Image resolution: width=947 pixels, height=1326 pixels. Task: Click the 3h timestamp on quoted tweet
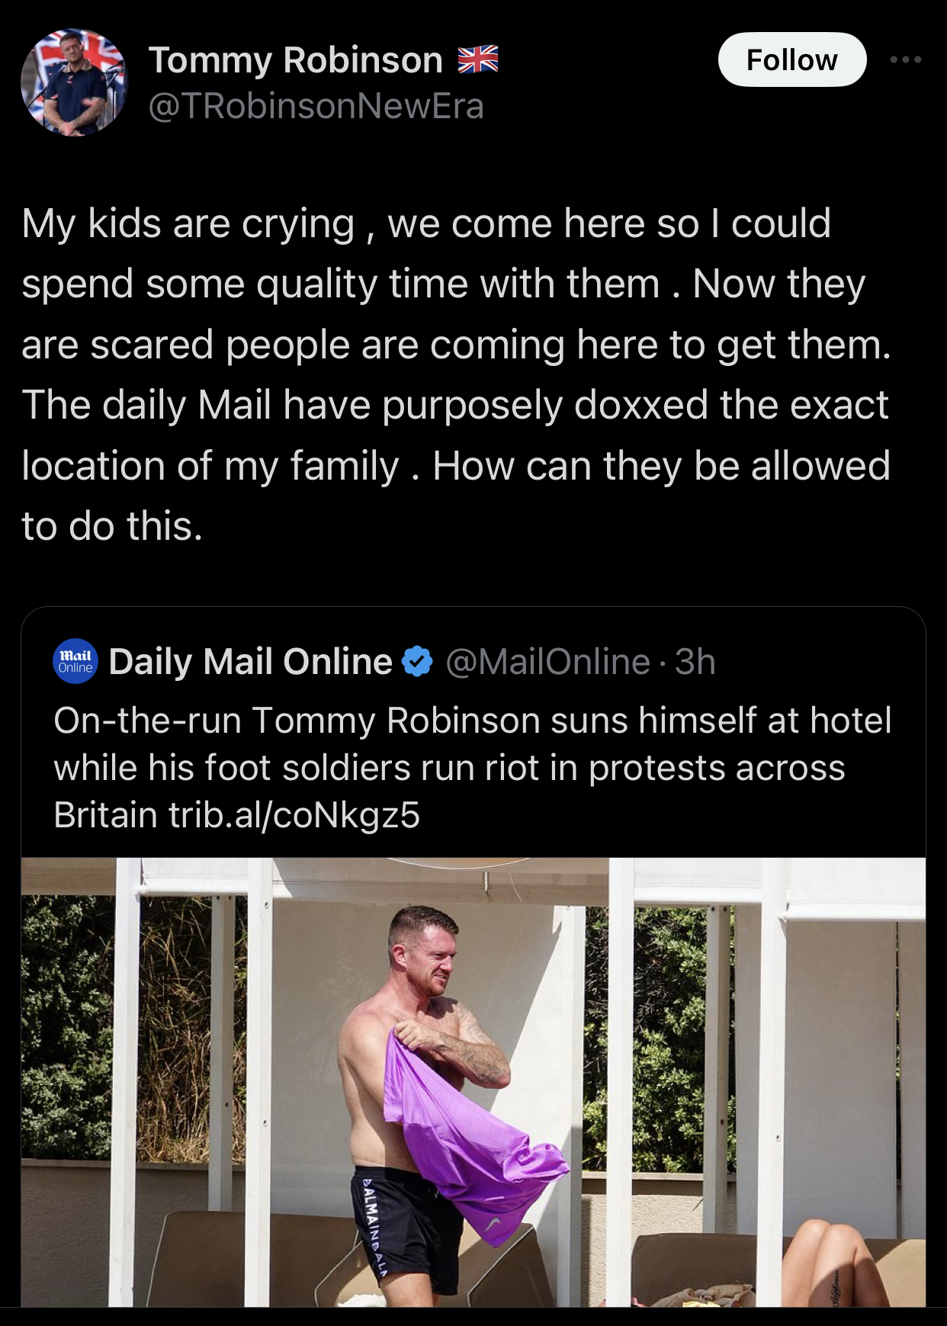(695, 662)
